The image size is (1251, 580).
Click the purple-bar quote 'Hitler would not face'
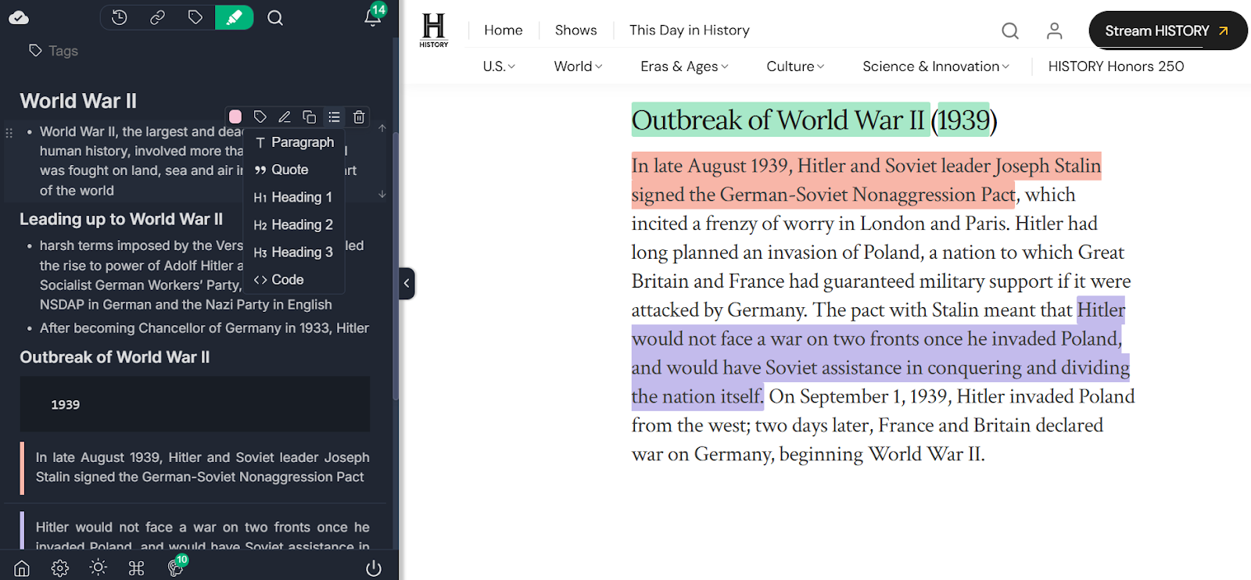pos(195,532)
